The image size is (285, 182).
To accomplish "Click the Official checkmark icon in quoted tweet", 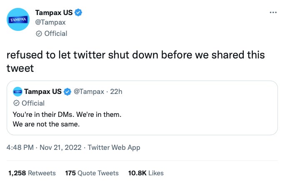I will pyautogui.click(x=17, y=103).
